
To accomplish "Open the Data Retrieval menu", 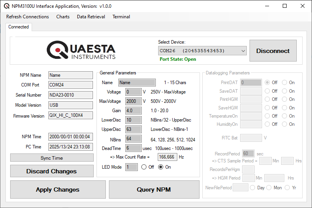I will [91, 17].
